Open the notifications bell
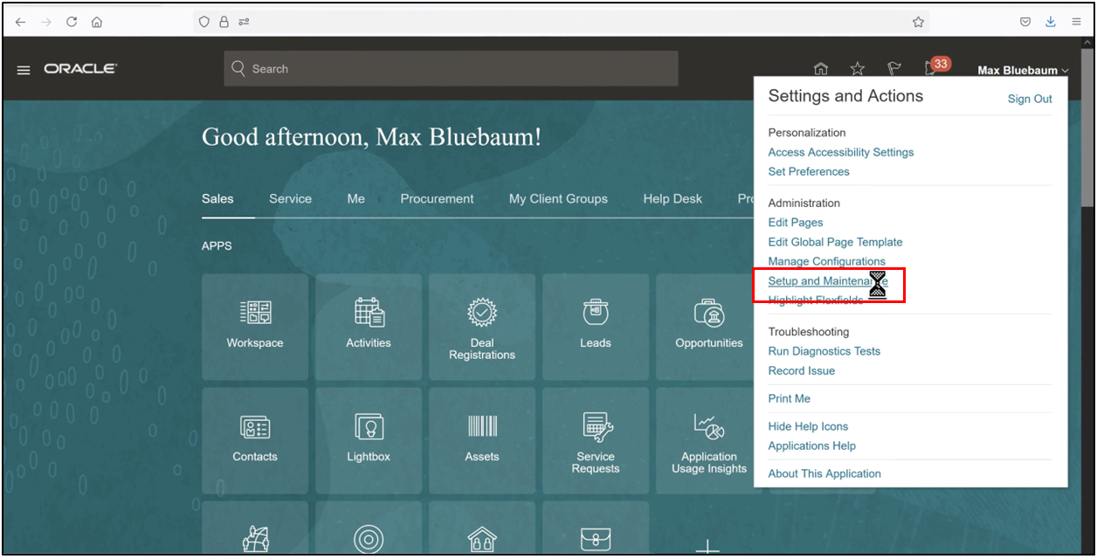Screen dimensions: 1097x559 pos(930,68)
